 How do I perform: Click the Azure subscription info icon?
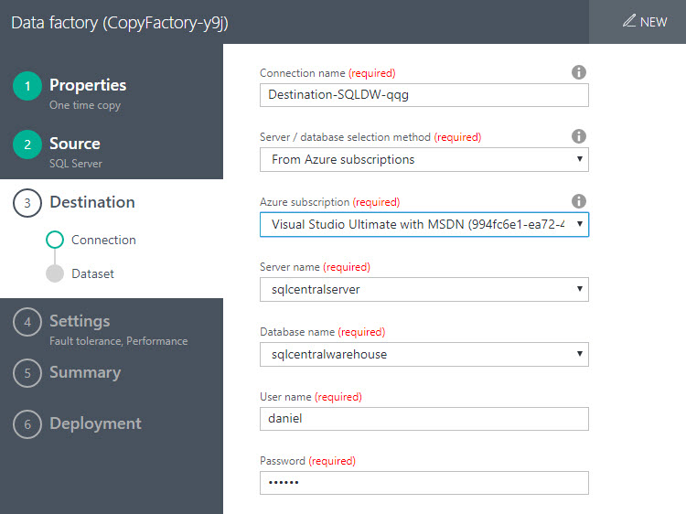click(578, 200)
